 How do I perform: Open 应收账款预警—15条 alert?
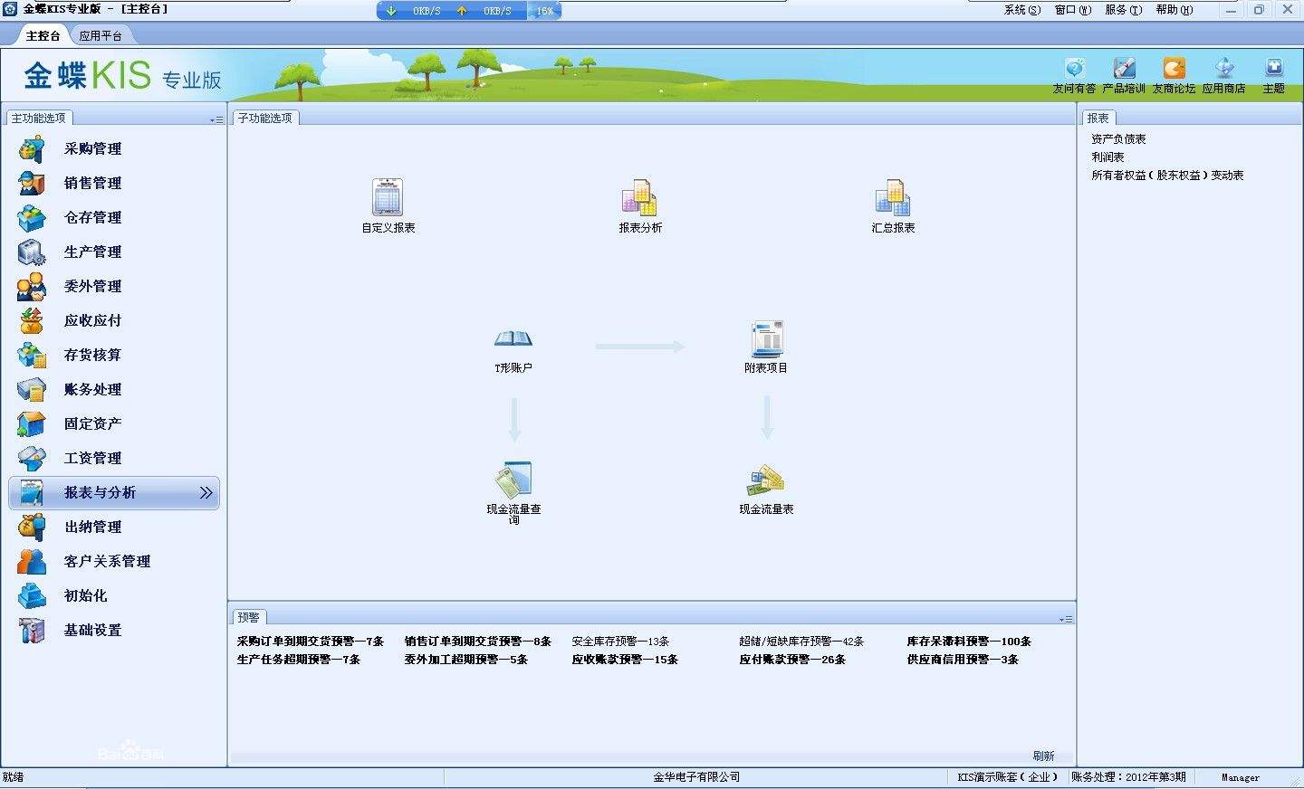(x=625, y=660)
